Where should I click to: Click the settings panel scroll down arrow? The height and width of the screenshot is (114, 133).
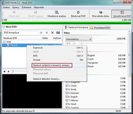click(x=129, y=107)
